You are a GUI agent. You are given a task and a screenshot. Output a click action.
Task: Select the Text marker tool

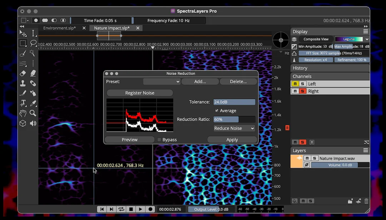23,103
